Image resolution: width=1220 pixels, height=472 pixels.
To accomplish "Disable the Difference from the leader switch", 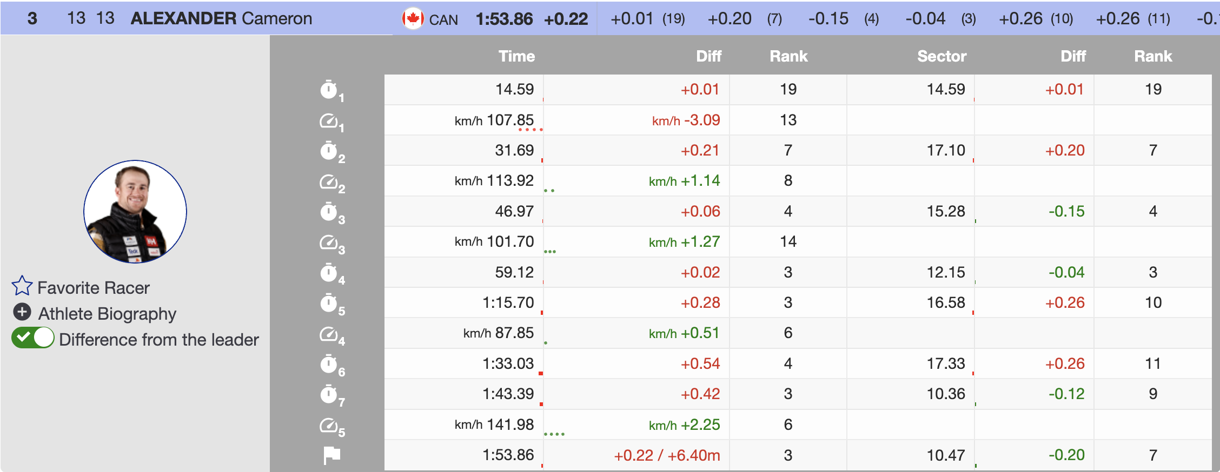I will point(33,338).
